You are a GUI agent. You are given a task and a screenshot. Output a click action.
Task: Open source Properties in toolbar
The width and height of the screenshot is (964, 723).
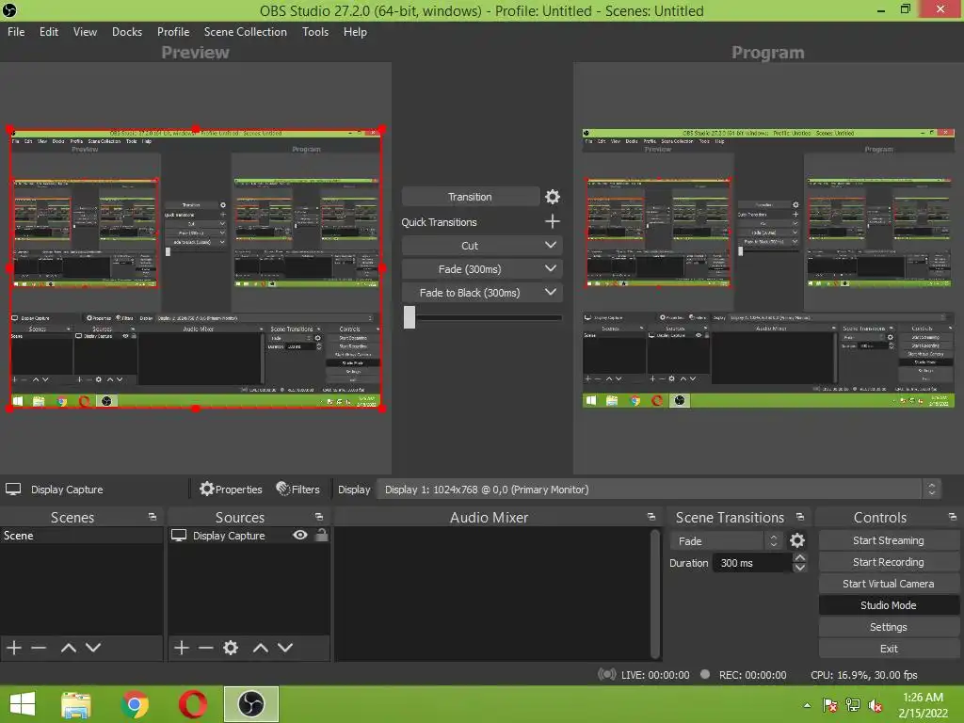pyautogui.click(x=232, y=490)
